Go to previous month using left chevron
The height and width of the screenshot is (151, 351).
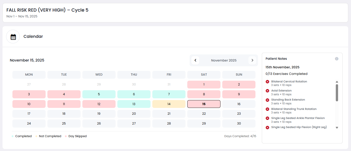pos(195,60)
